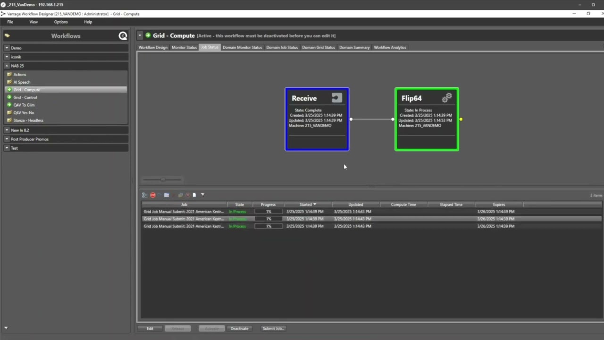Open the job filter funnel icon
The height and width of the screenshot is (340, 604).
pyautogui.click(x=202, y=195)
